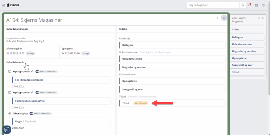This screenshot has height=135, width=270.
Task: Click the Tilbud udgivet send icon
Action: (9, 113)
